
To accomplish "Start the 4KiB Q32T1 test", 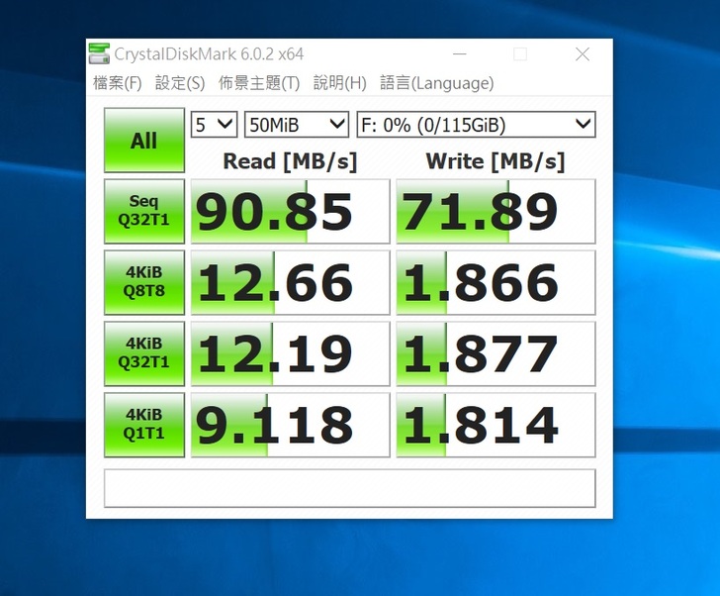I will pos(144,353).
